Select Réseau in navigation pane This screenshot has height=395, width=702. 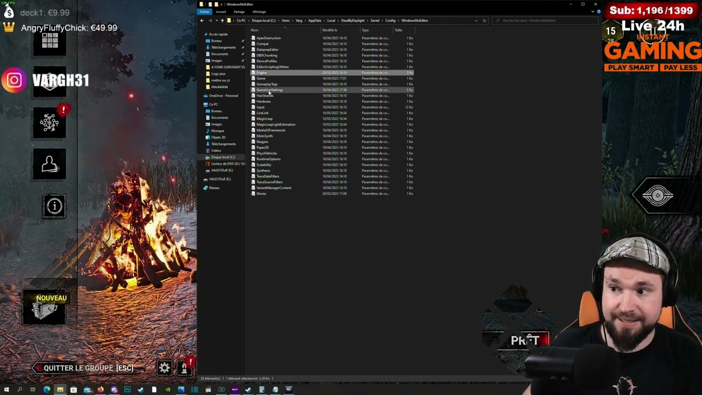[x=214, y=188]
